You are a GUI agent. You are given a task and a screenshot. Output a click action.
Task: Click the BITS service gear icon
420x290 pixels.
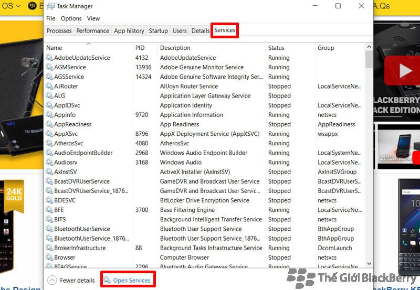point(49,220)
